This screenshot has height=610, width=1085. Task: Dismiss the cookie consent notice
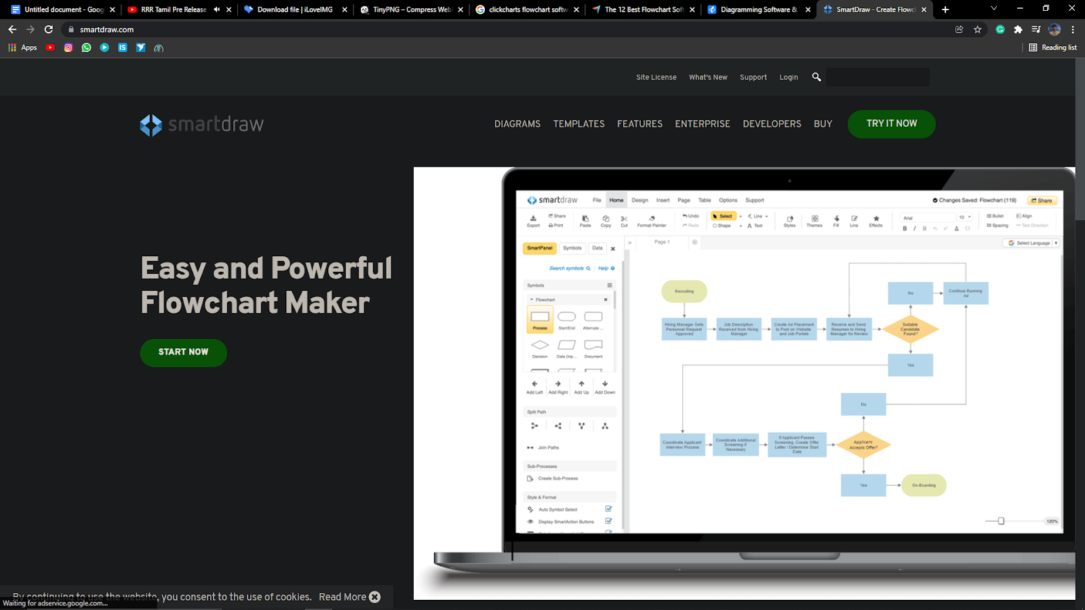pyautogui.click(x=375, y=597)
